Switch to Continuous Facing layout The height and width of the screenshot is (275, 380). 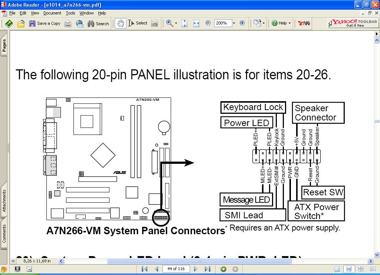point(361,269)
